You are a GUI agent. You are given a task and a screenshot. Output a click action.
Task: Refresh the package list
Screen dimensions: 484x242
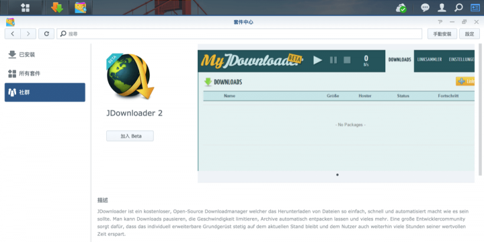point(46,34)
